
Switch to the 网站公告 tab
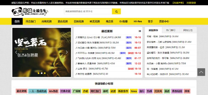[188, 30]
